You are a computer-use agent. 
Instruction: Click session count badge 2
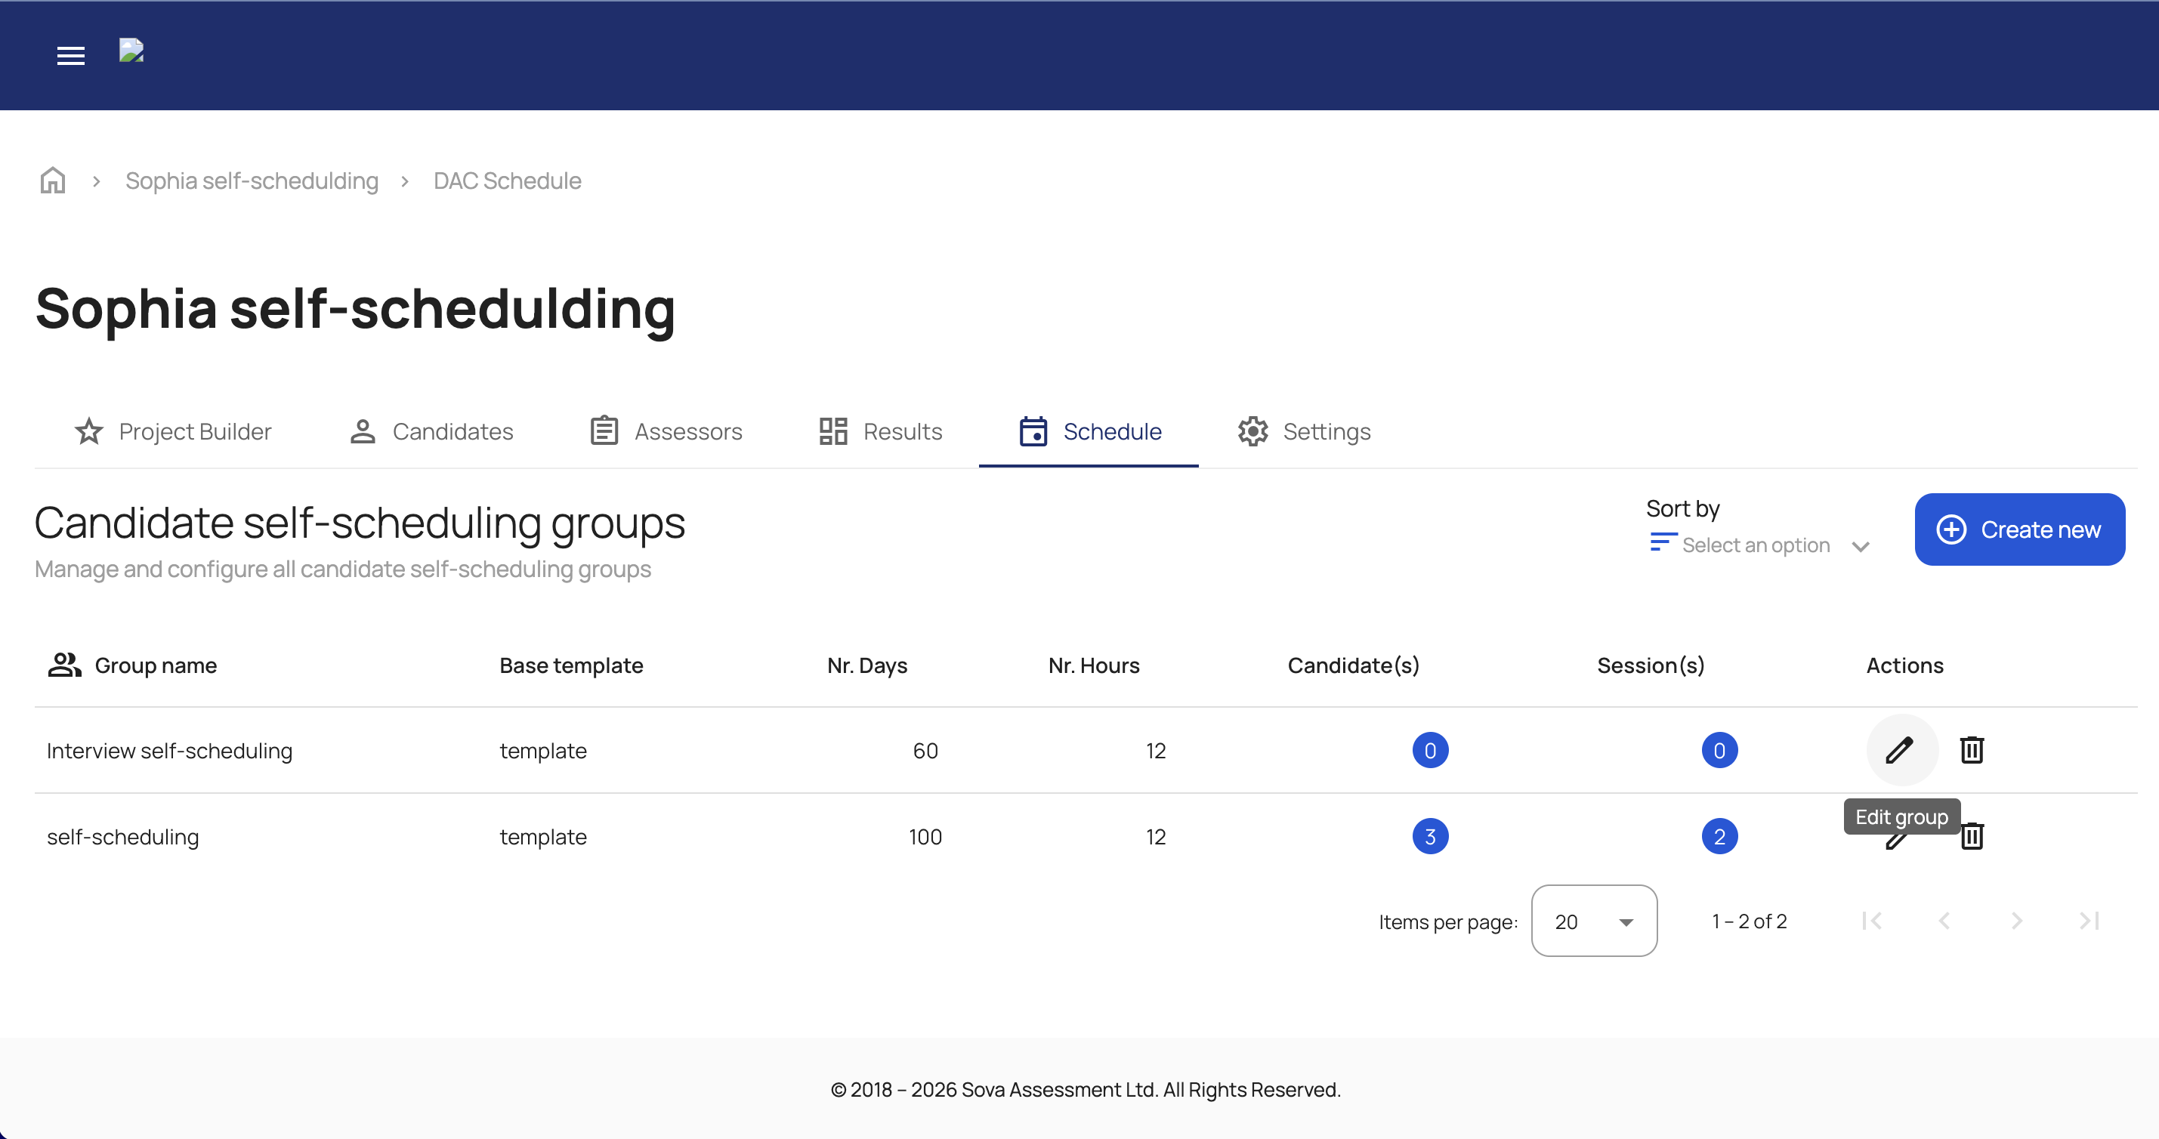pyautogui.click(x=1719, y=836)
